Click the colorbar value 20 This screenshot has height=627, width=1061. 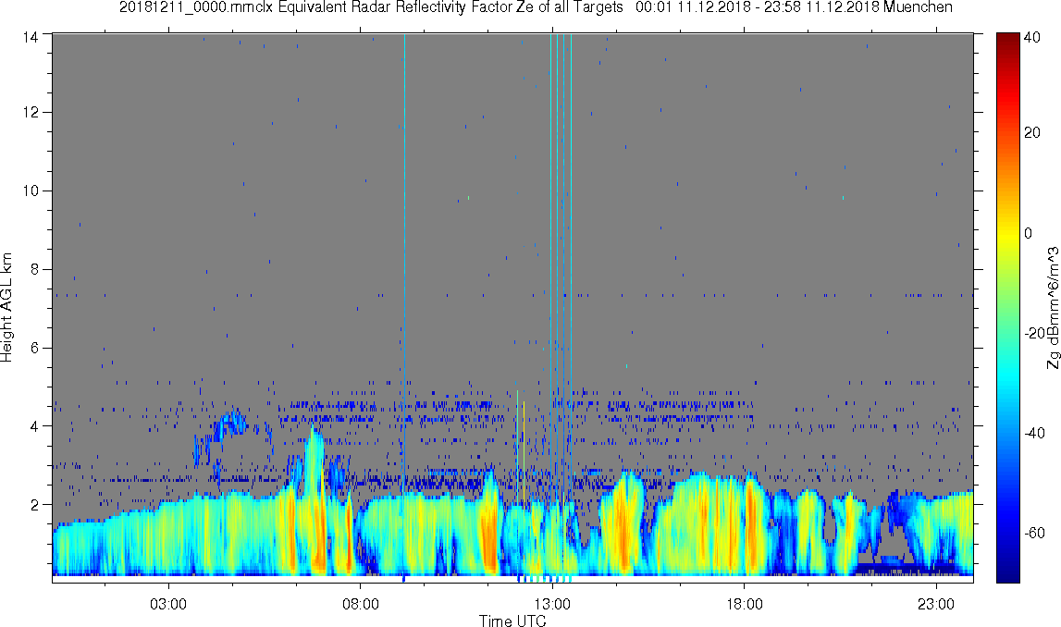point(1032,132)
